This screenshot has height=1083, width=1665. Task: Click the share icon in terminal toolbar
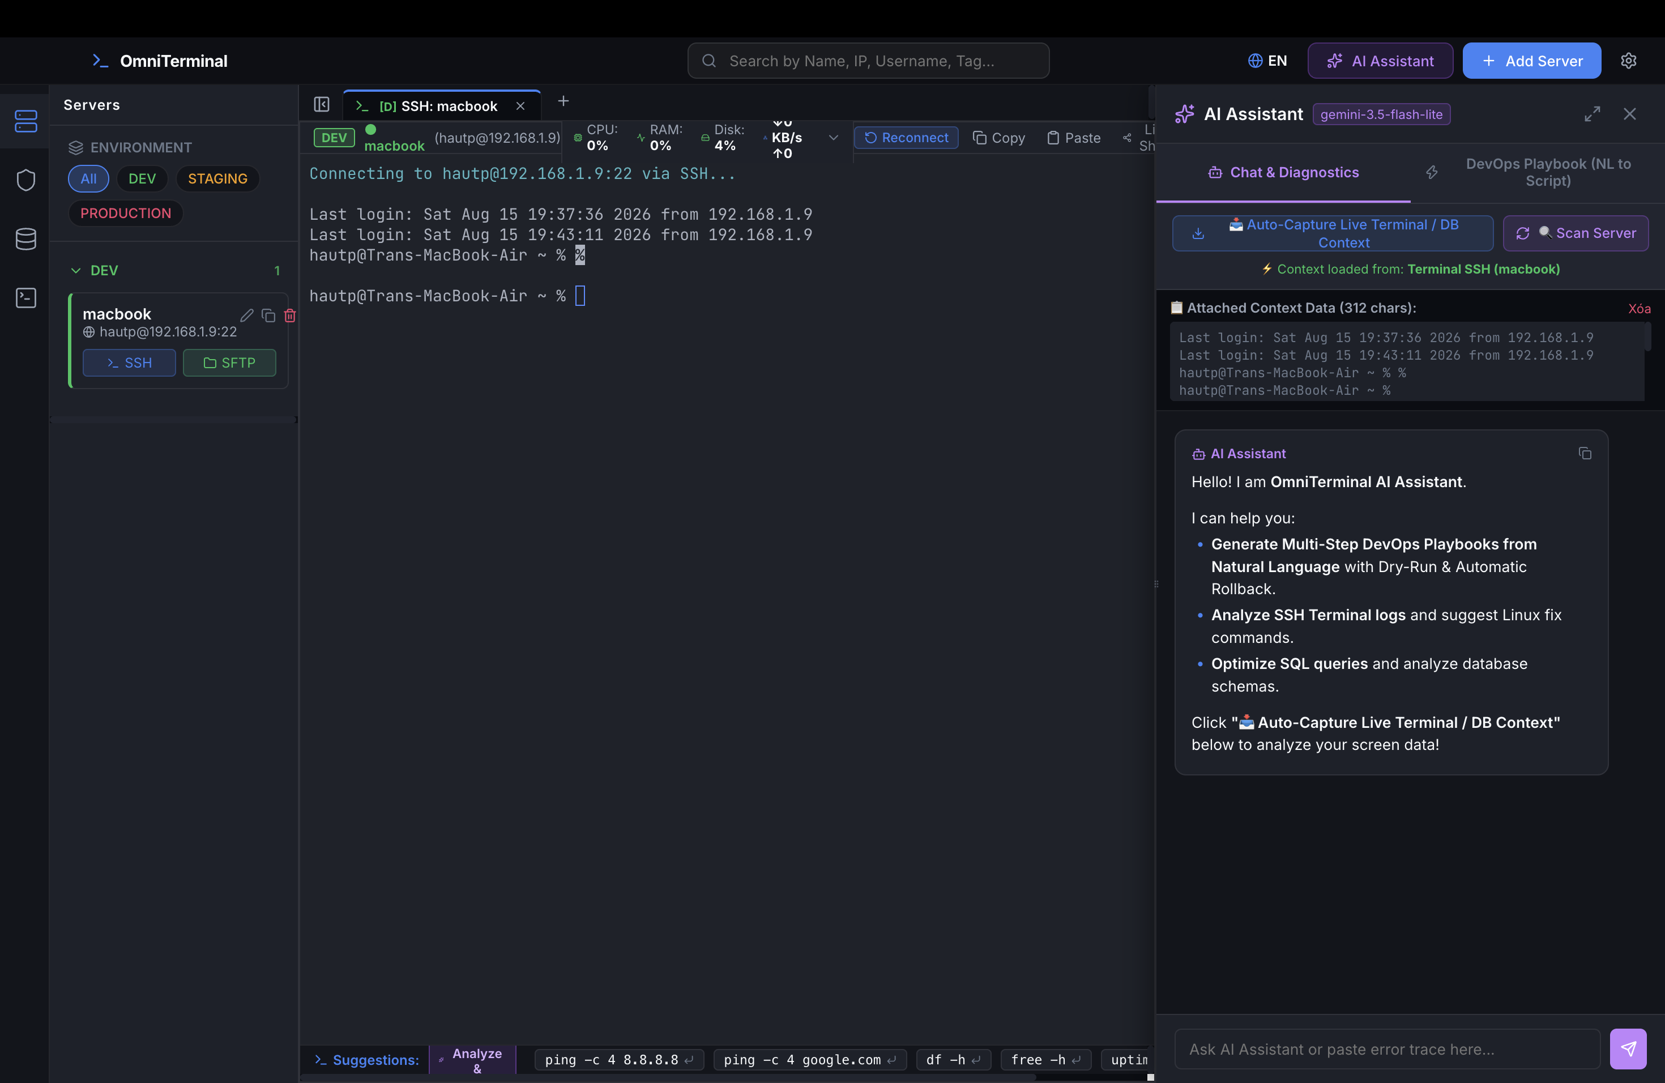[x=1127, y=138]
